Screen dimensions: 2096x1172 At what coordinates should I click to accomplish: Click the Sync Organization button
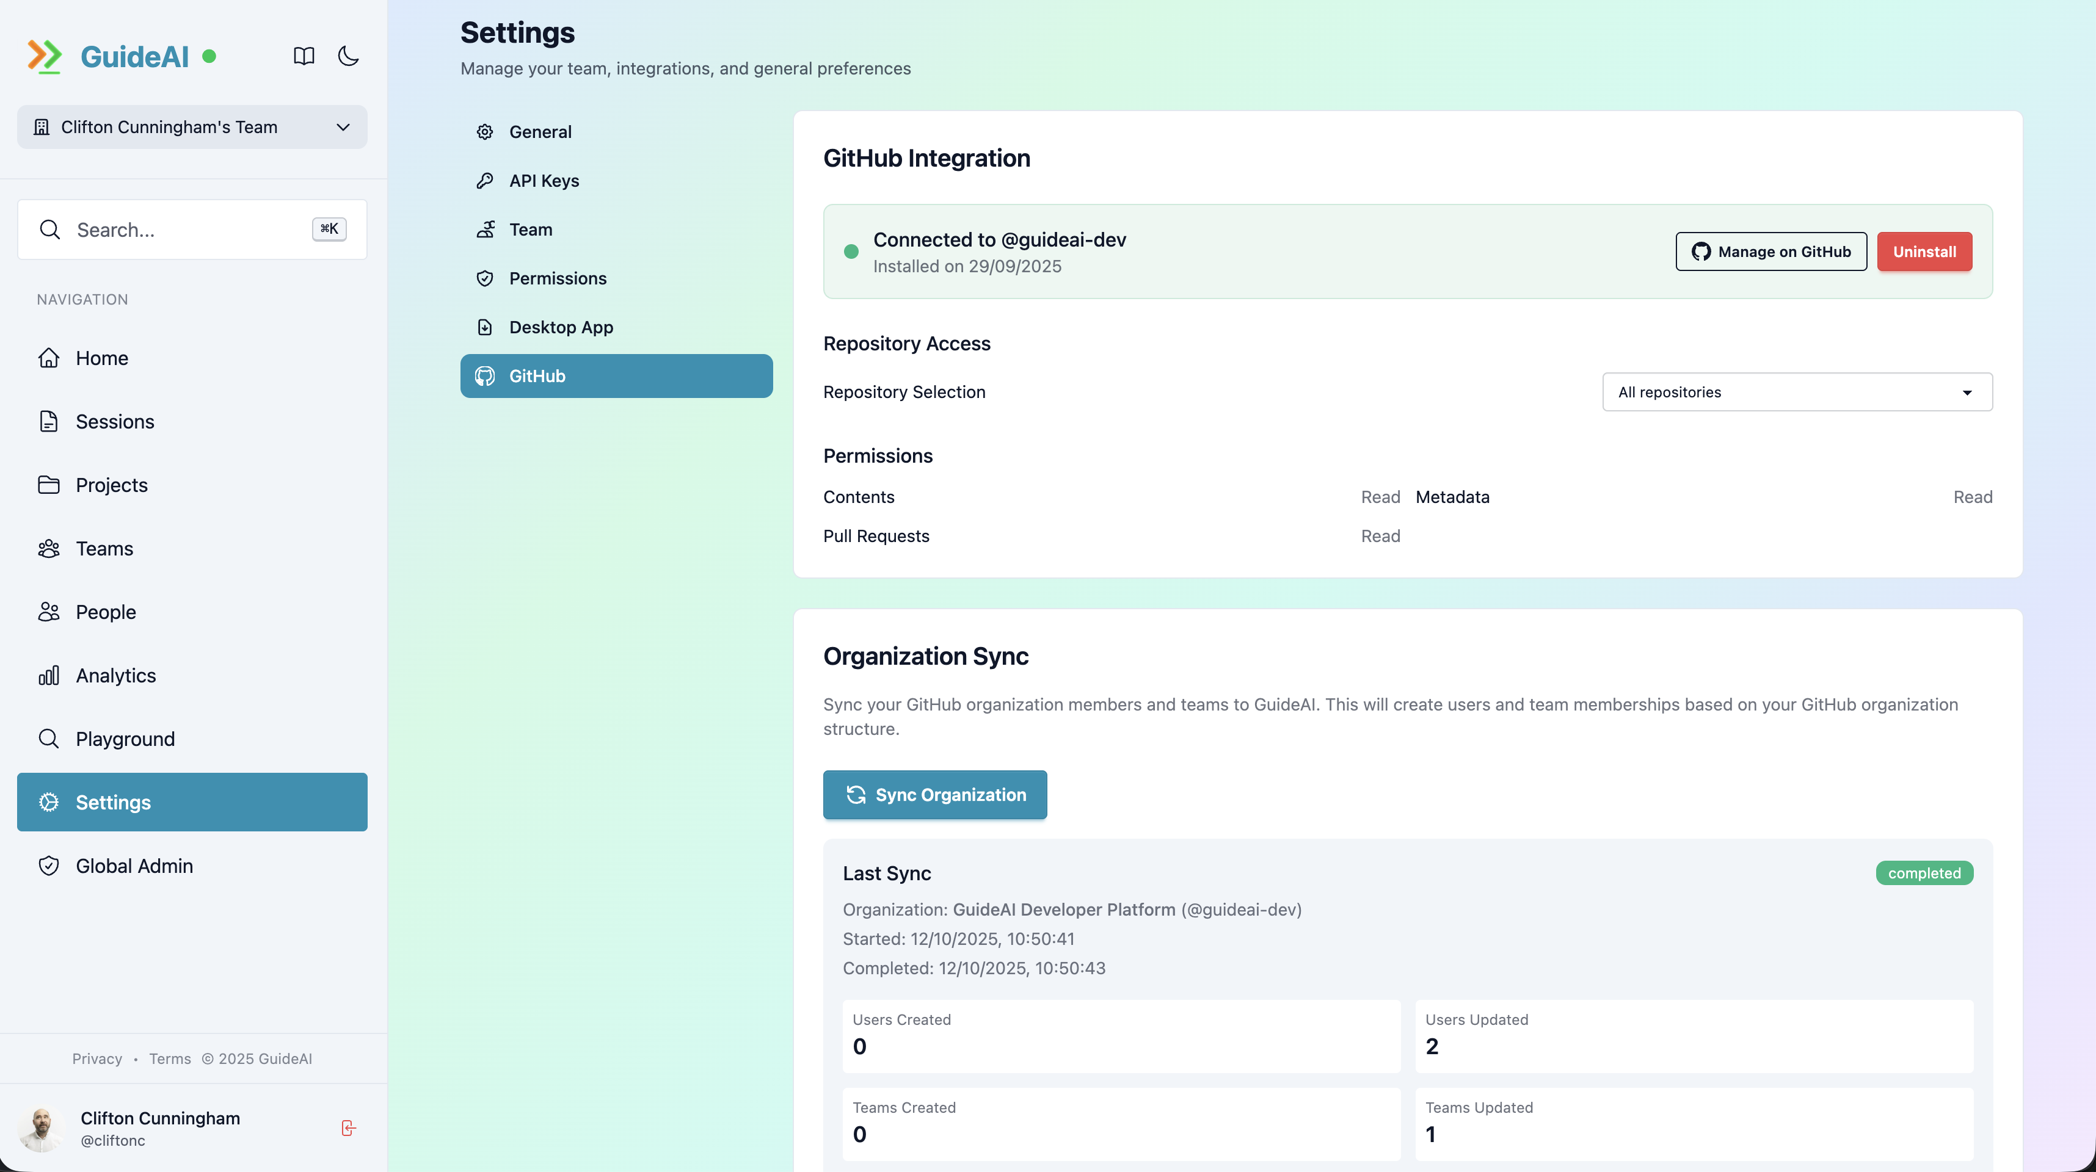934,795
